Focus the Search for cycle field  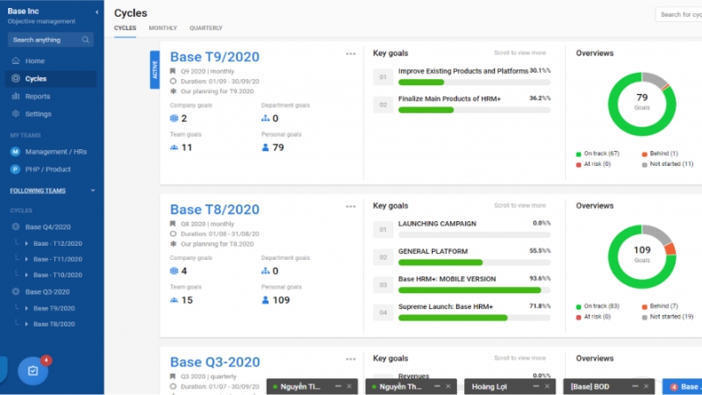pyautogui.click(x=678, y=14)
